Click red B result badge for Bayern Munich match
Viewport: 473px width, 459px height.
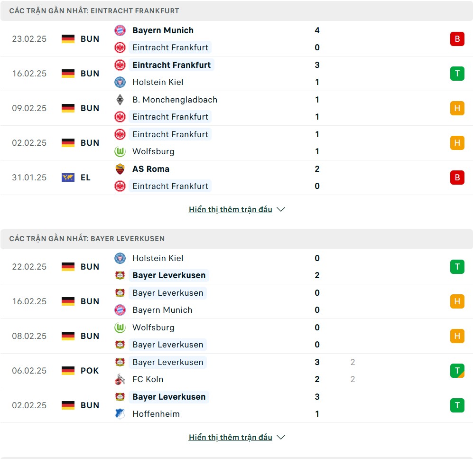[457, 39]
